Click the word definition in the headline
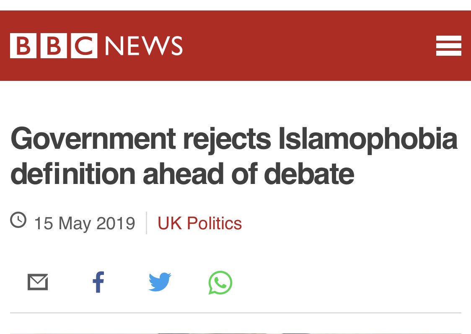Screen dimensions: 471x334 pos(73,173)
